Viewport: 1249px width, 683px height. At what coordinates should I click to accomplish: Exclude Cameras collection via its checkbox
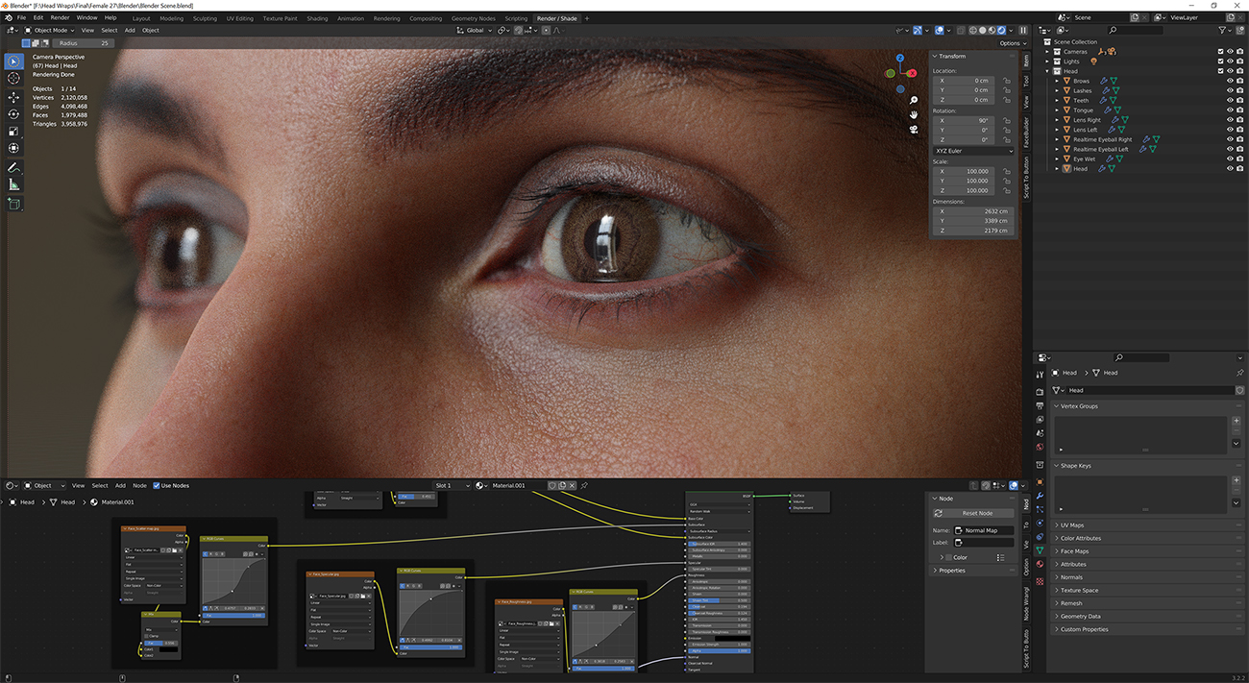pos(1221,52)
